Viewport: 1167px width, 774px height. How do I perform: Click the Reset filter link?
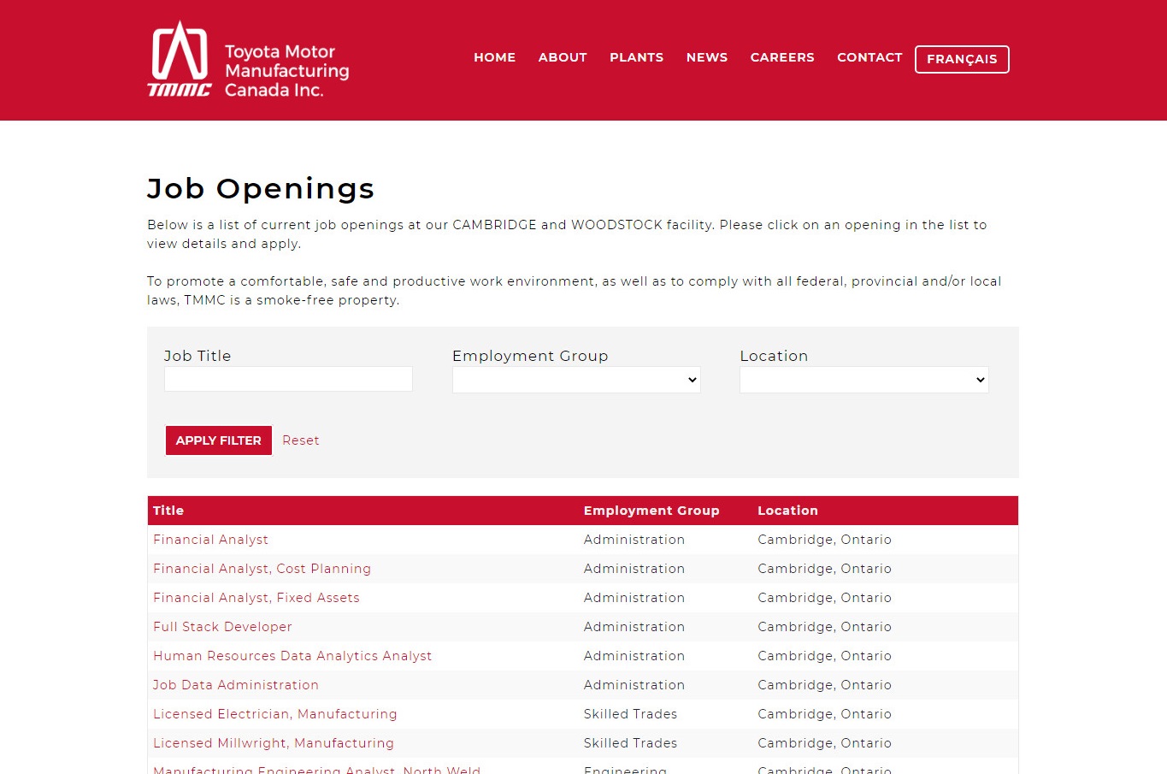[300, 440]
